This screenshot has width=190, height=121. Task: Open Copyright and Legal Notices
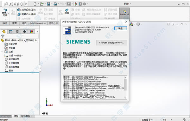click(111, 43)
